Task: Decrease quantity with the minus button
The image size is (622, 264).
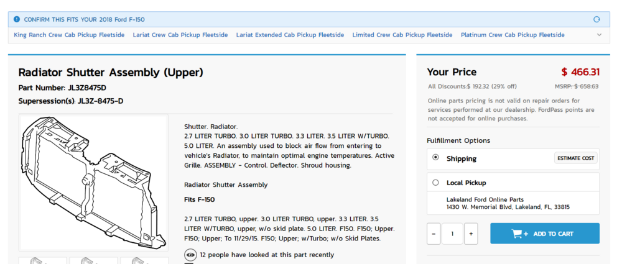Action: pos(434,234)
